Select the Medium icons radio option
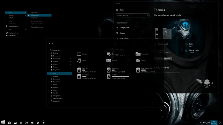The height and width of the screenshot is (125, 223). (x=39, y=15)
